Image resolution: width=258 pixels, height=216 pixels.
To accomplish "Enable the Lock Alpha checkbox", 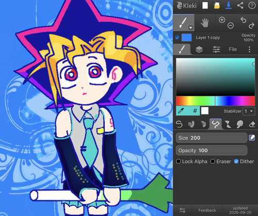I will [x=179, y=161].
